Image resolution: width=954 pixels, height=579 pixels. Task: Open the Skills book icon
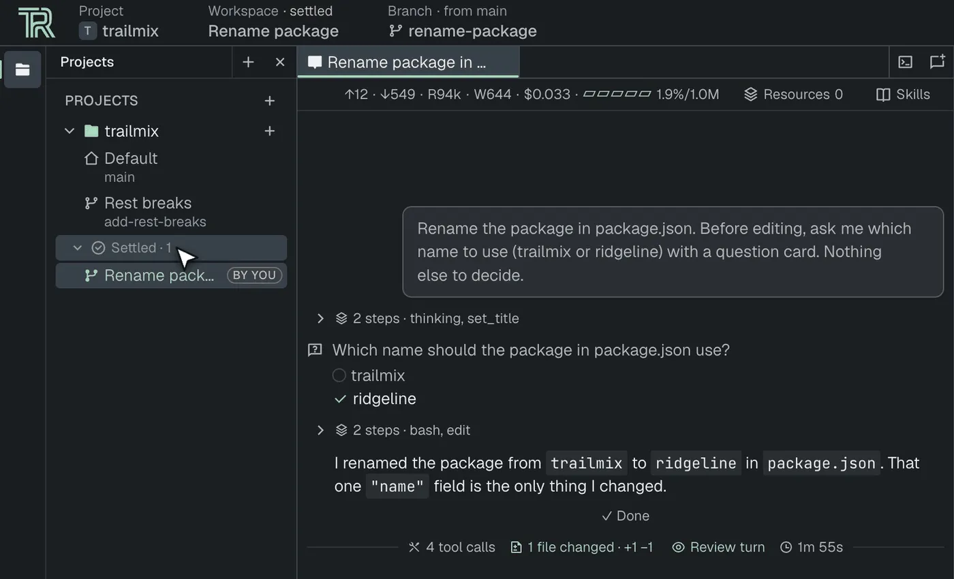[883, 95]
